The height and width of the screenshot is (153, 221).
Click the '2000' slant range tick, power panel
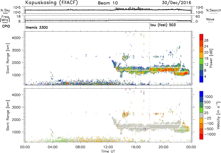coord(16,62)
